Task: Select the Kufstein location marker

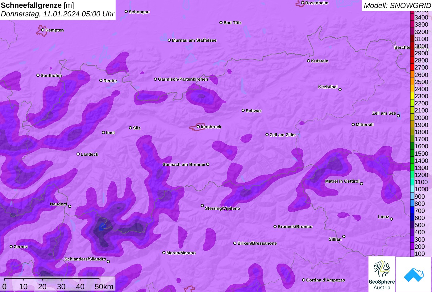Action: pyautogui.click(x=309, y=61)
